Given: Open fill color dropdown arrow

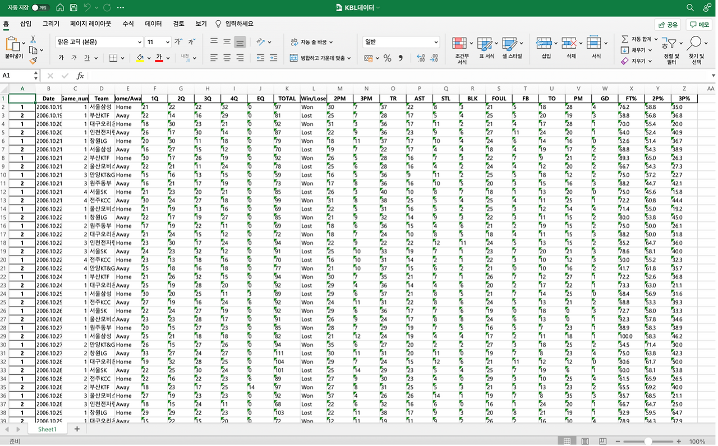Looking at the screenshot, I should coord(149,58).
